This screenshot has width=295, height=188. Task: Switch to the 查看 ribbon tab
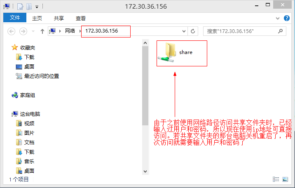click(x=80, y=18)
